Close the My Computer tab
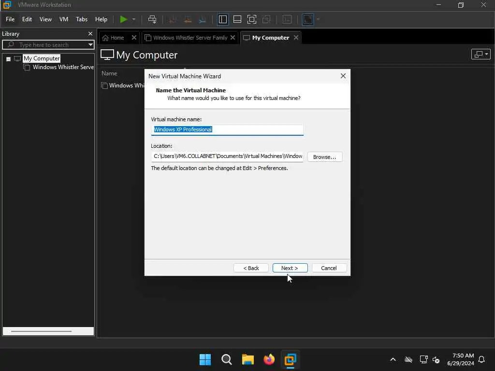 (296, 38)
